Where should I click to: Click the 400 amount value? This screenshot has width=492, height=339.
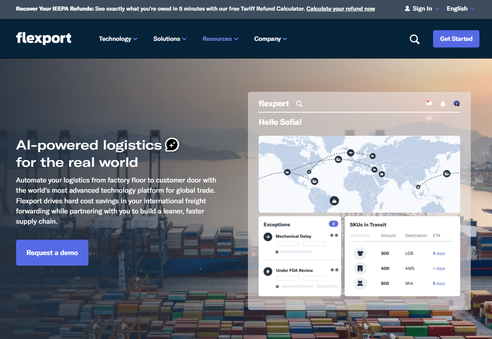[x=385, y=268]
